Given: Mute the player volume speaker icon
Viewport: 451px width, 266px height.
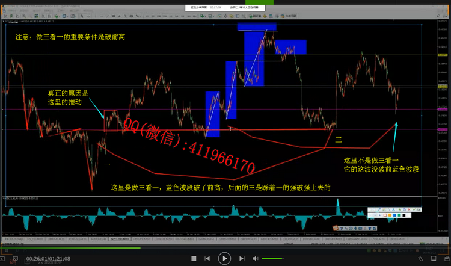Looking at the screenshot, I should pos(256,259).
